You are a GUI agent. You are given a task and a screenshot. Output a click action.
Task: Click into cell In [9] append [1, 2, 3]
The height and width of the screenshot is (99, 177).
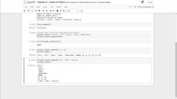[93, 51]
